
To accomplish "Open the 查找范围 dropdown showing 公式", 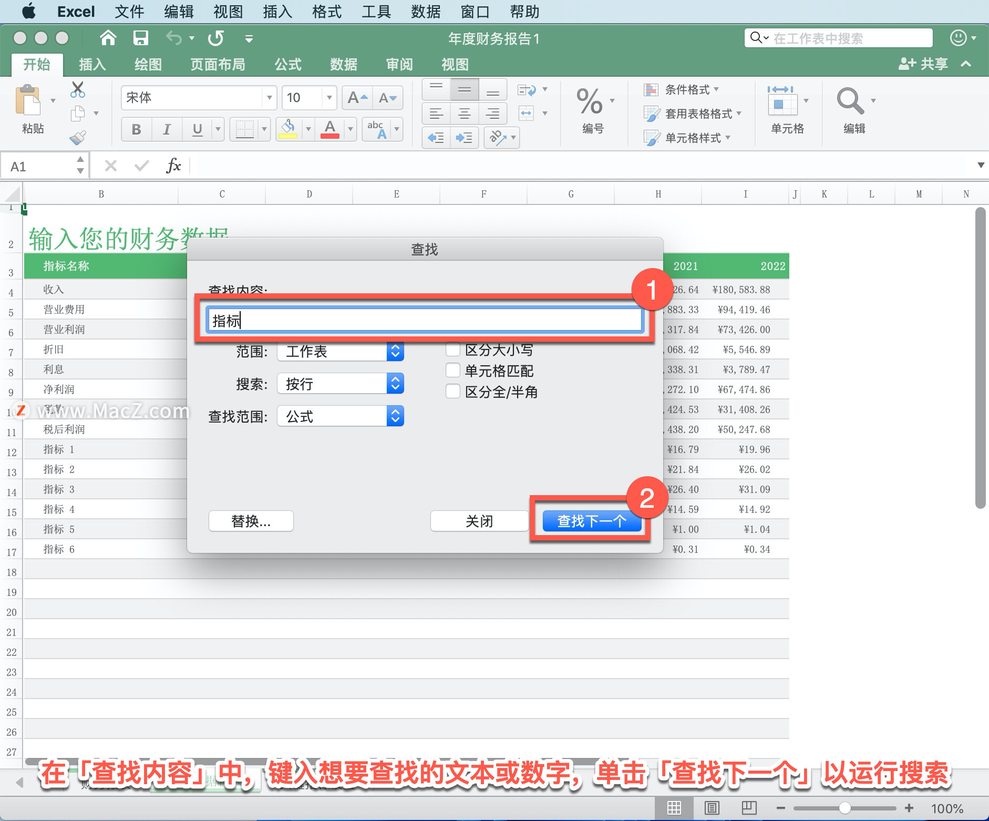I will (x=341, y=416).
